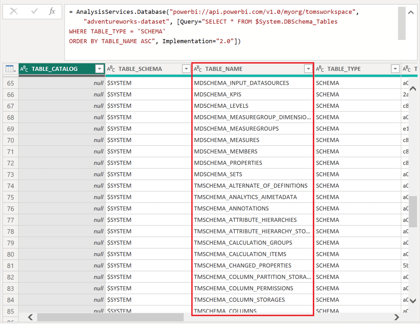The width and height of the screenshot is (420, 324).
Task: Open the TABLE_SCHEMA filter dropdown
Action: pyautogui.click(x=186, y=69)
